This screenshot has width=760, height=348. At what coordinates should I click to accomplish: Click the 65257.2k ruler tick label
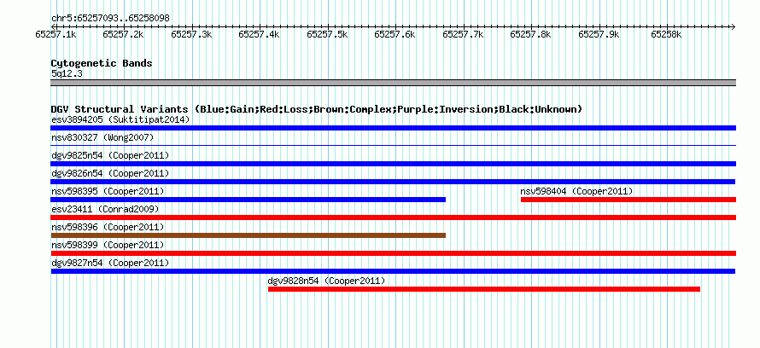[124, 34]
